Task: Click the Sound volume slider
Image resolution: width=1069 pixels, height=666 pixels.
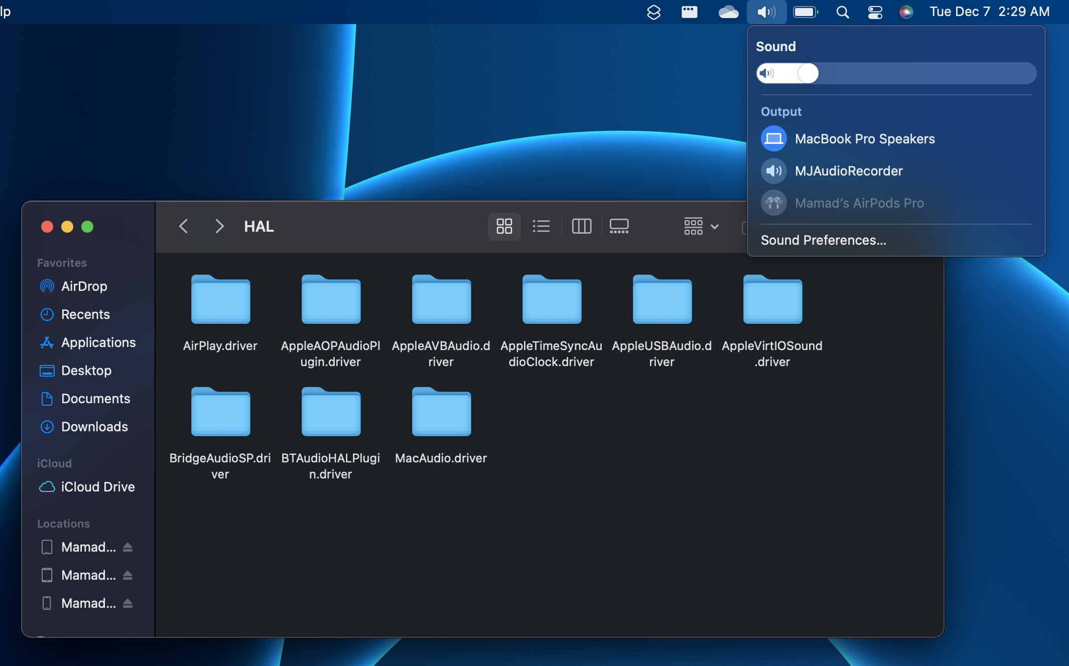Action: tap(896, 73)
